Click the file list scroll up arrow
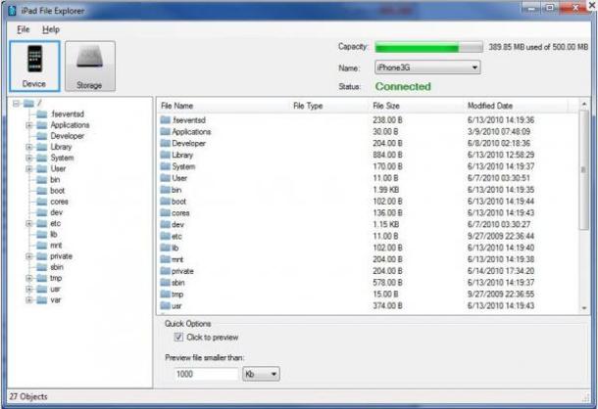Viewport: 598px width, 409px height. coord(584,104)
